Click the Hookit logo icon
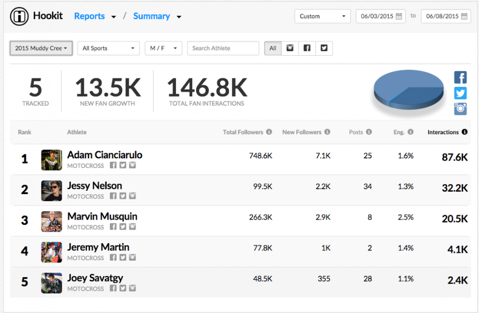 click(19, 16)
